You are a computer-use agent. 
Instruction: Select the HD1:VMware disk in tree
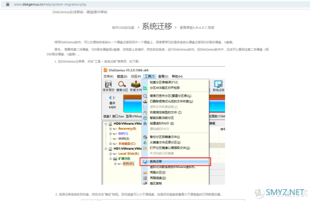click(x=128, y=149)
